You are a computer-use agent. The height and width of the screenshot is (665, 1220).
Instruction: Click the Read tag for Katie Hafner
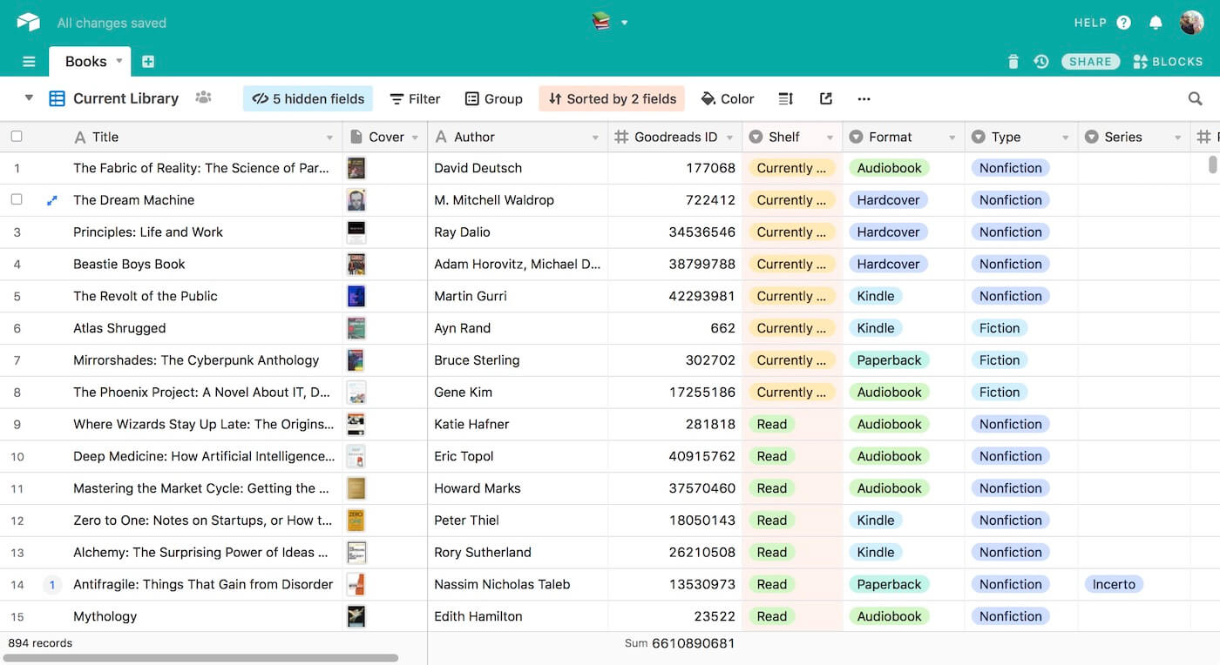pos(771,424)
